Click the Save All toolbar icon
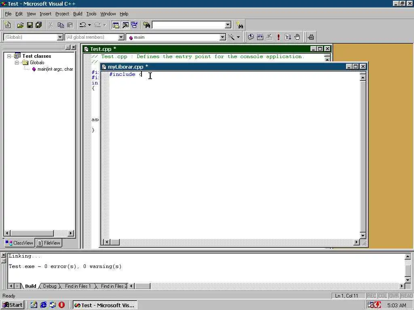Screen dimensions: 414x310 pos(39,25)
